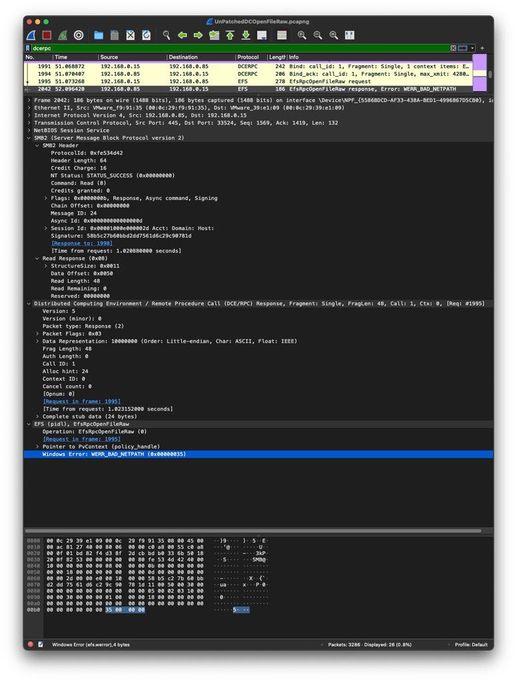Click the Profile: Default status label
This screenshot has width=517, height=681.
click(470, 644)
